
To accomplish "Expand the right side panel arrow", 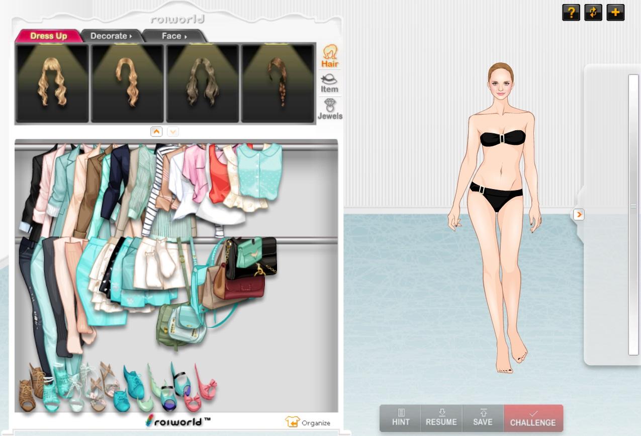I will coord(579,215).
